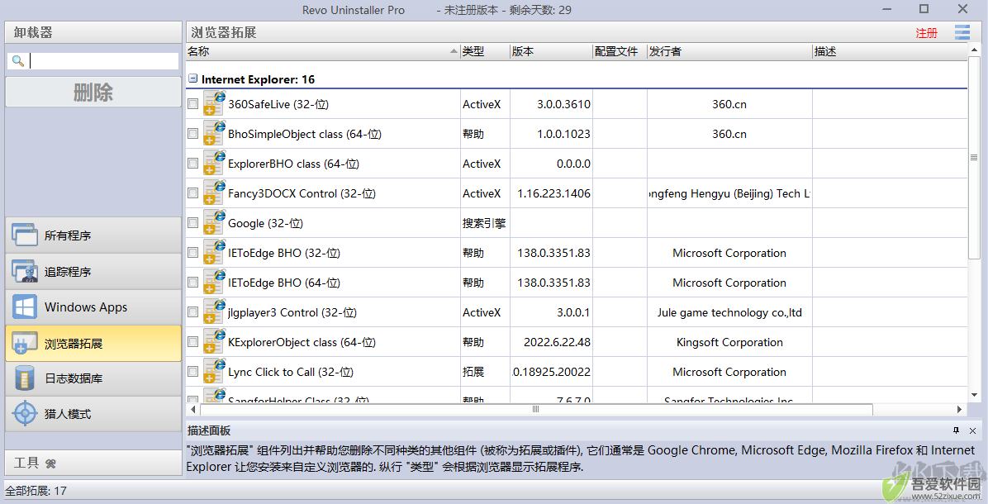The height and width of the screenshot is (504, 988).
Task: Open the 所有程序 section
Action: (x=93, y=235)
